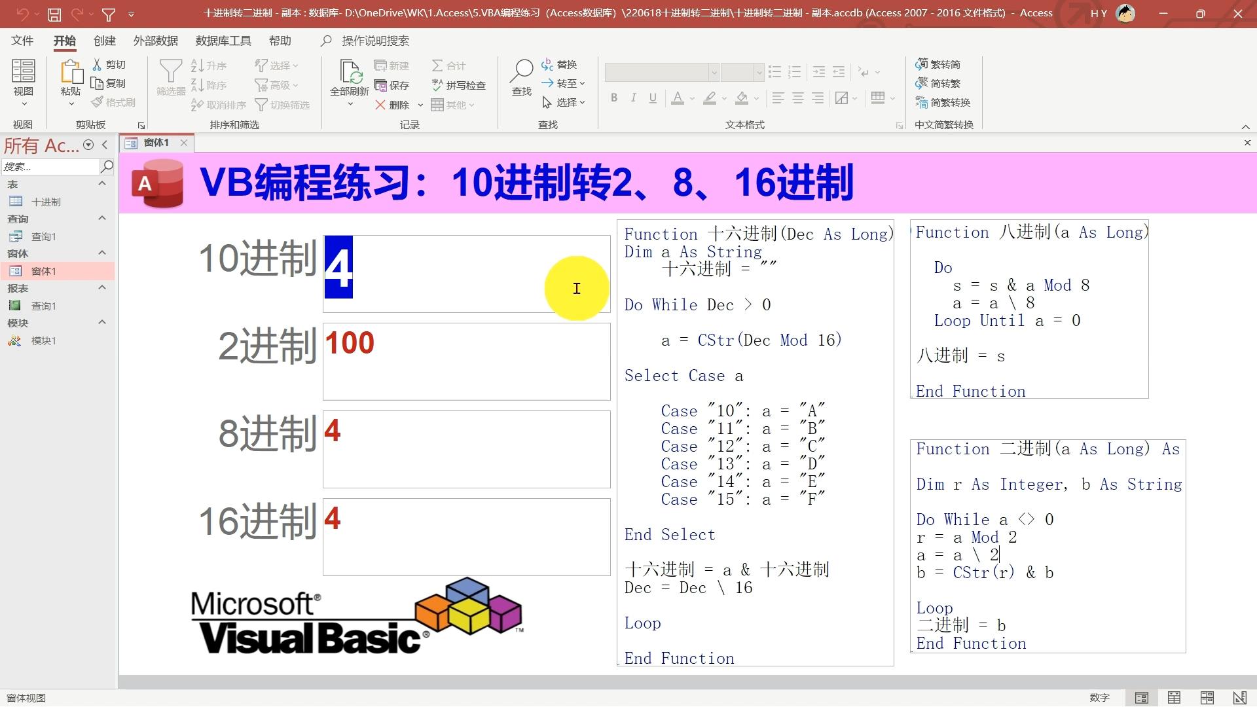Image resolution: width=1257 pixels, height=707 pixels.
Task: Click the Replace (替换) icon
Action: 547,64
